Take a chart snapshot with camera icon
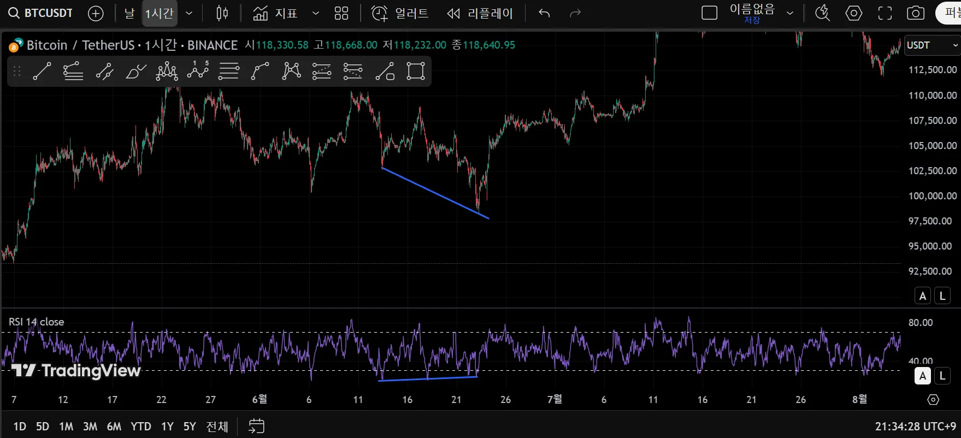 click(x=916, y=13)
